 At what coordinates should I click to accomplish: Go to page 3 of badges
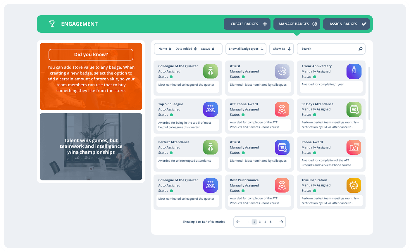[x=260, y=222]
